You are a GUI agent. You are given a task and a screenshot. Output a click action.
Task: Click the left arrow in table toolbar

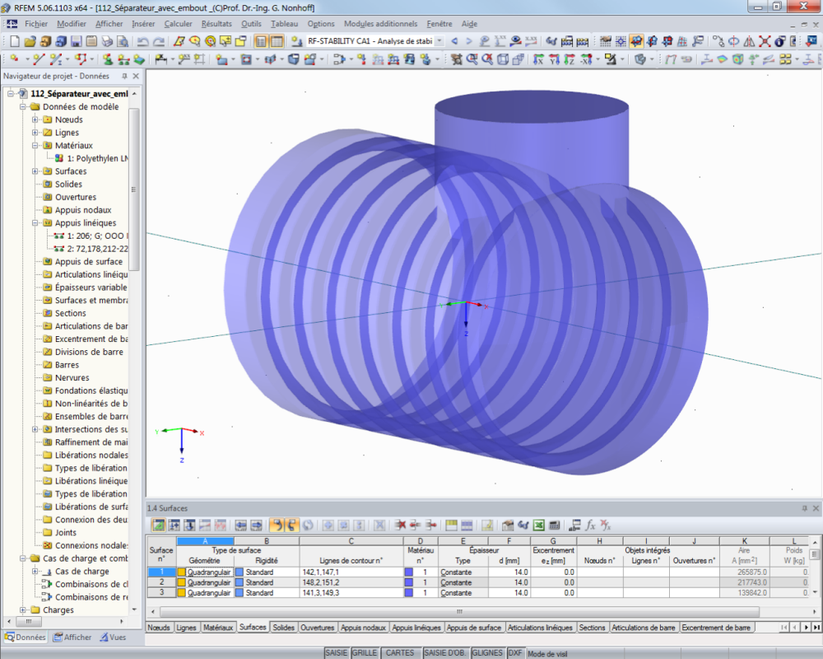[241, 525]
